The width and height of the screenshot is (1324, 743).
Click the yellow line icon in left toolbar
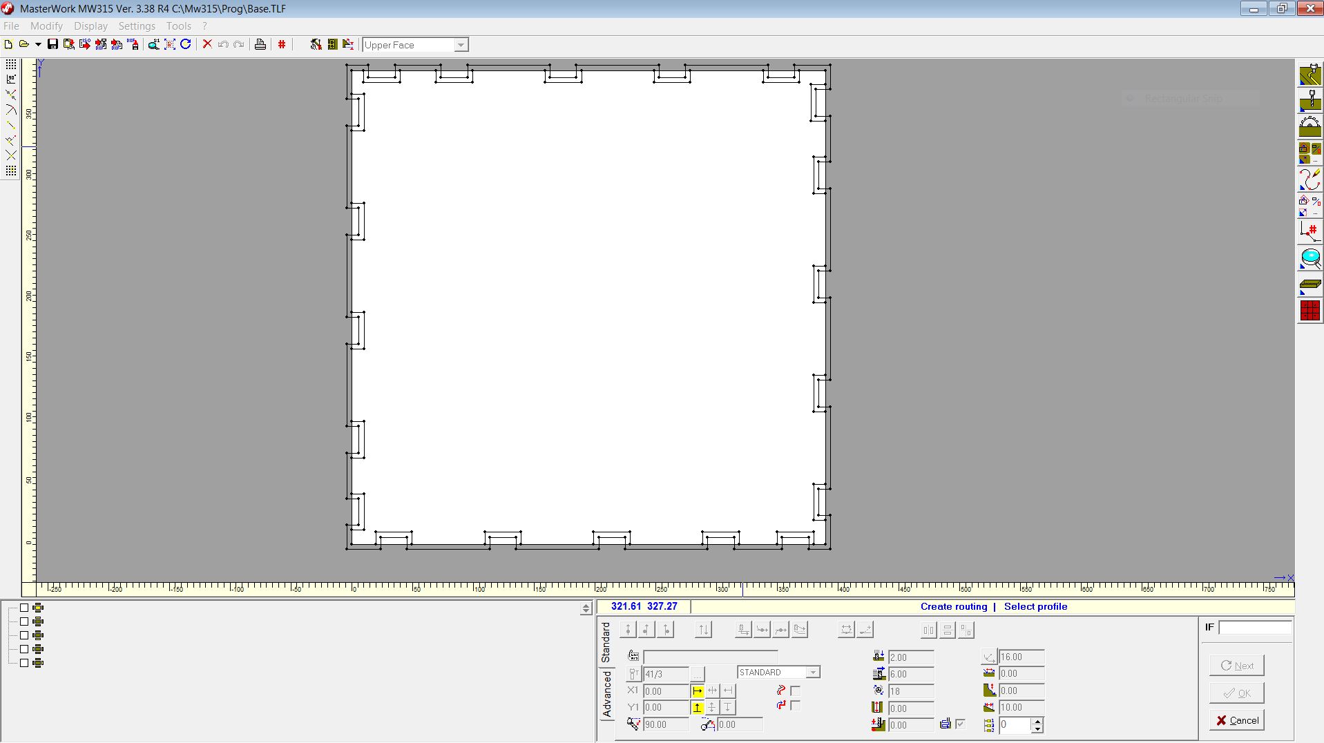pos(11,125)
